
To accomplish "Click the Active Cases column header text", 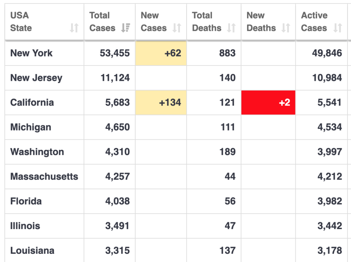I will point(314,22).
